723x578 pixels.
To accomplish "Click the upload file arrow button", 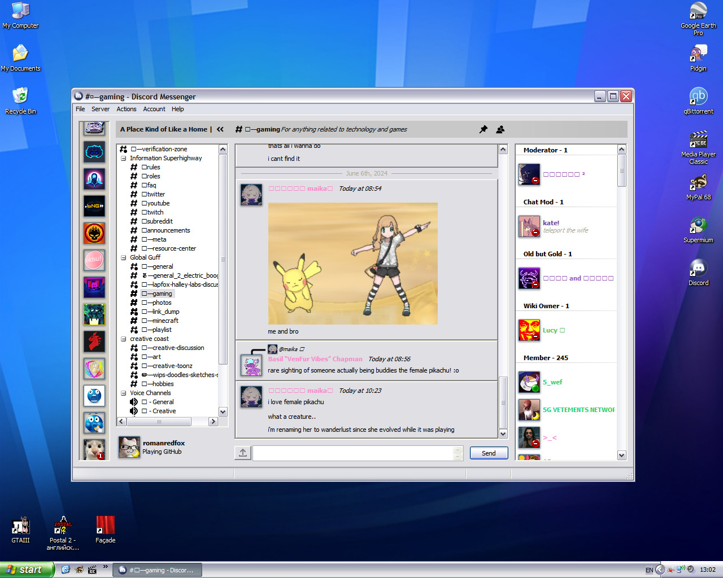I will [243, 453].
